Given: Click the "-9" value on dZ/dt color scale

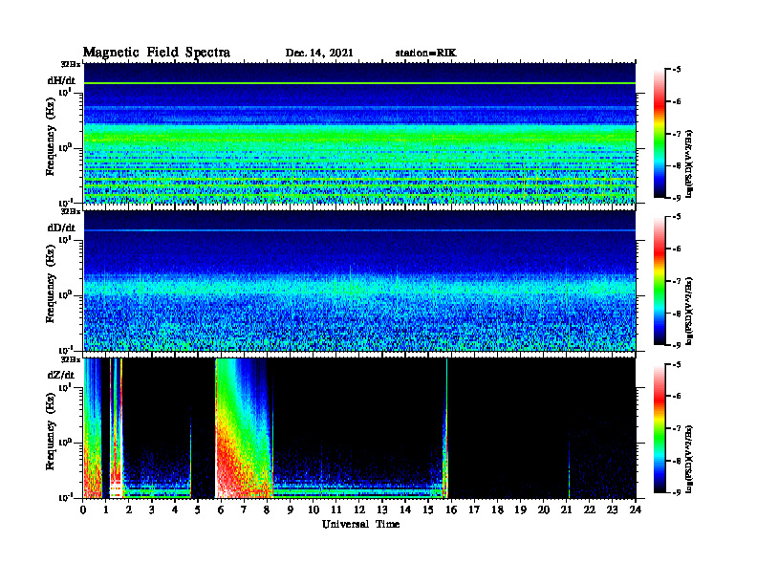Looking at the screenshot, I should pyautogui.click(x=677, y=493).
